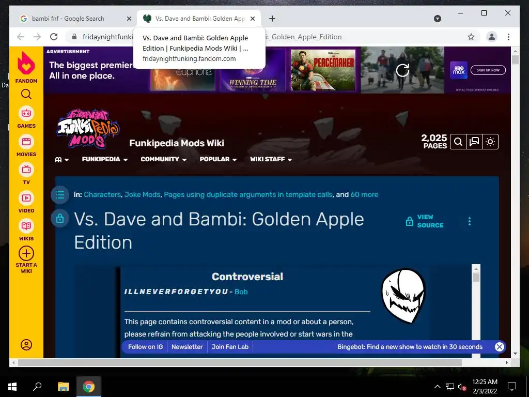Click the page protection lock icon left of title
529x397 pixels.
[60, 219]
